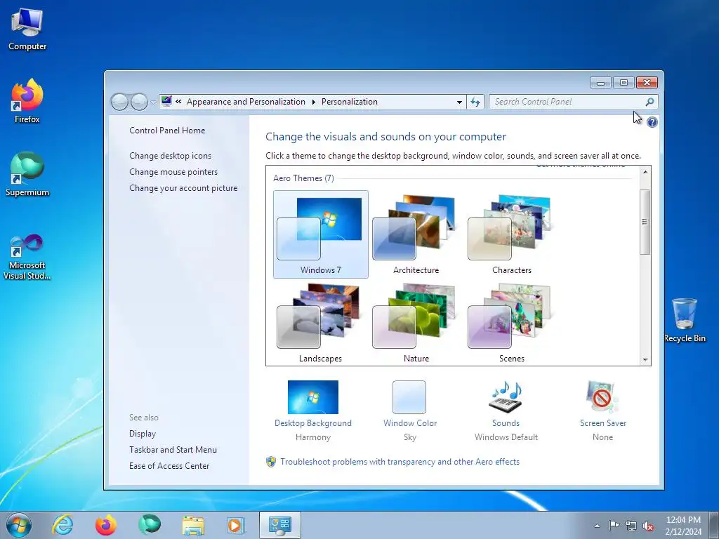The image size is (719, 539).
Task: Click the theme list scroll up arrow
Action: point(645,172)
